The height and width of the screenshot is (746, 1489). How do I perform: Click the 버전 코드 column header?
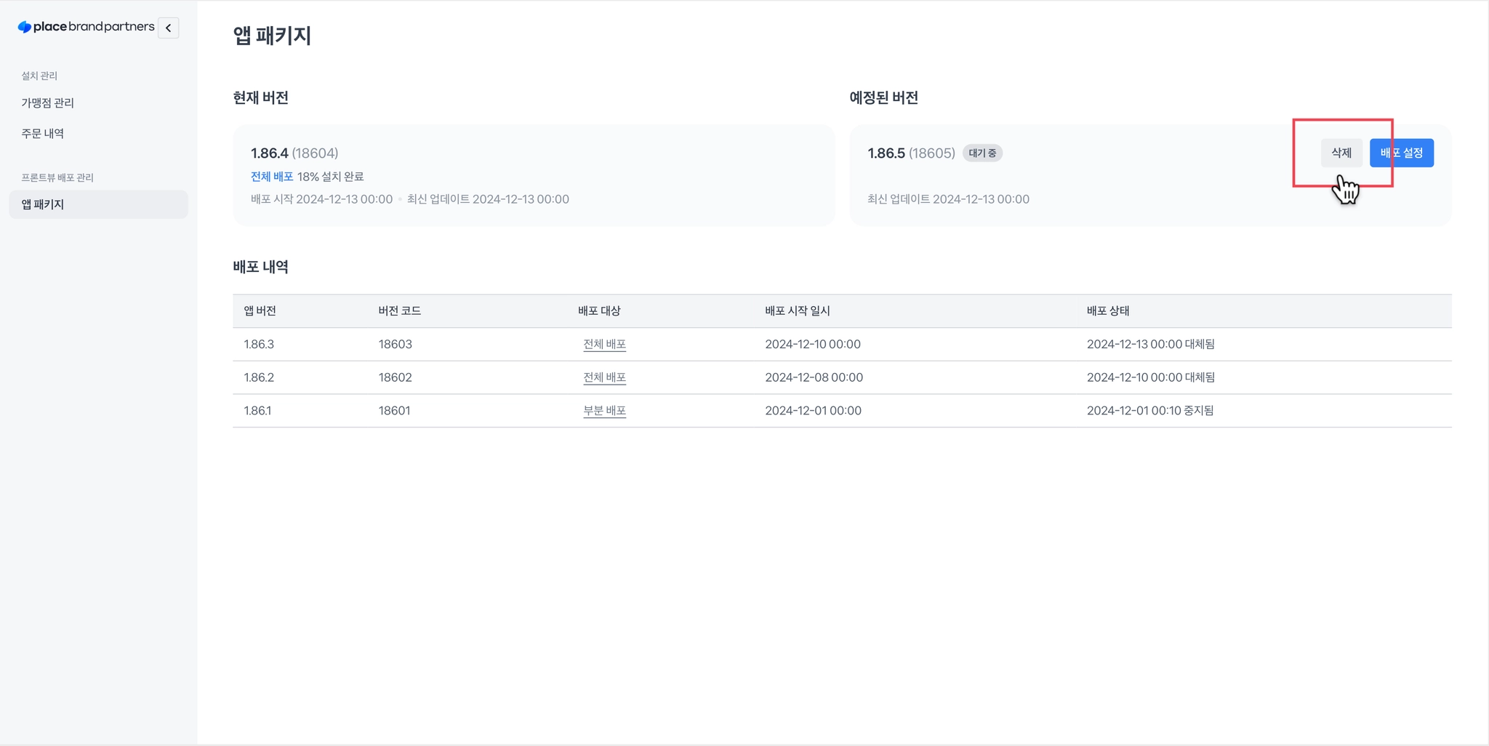pyautogui.click(x=400, y=311)
